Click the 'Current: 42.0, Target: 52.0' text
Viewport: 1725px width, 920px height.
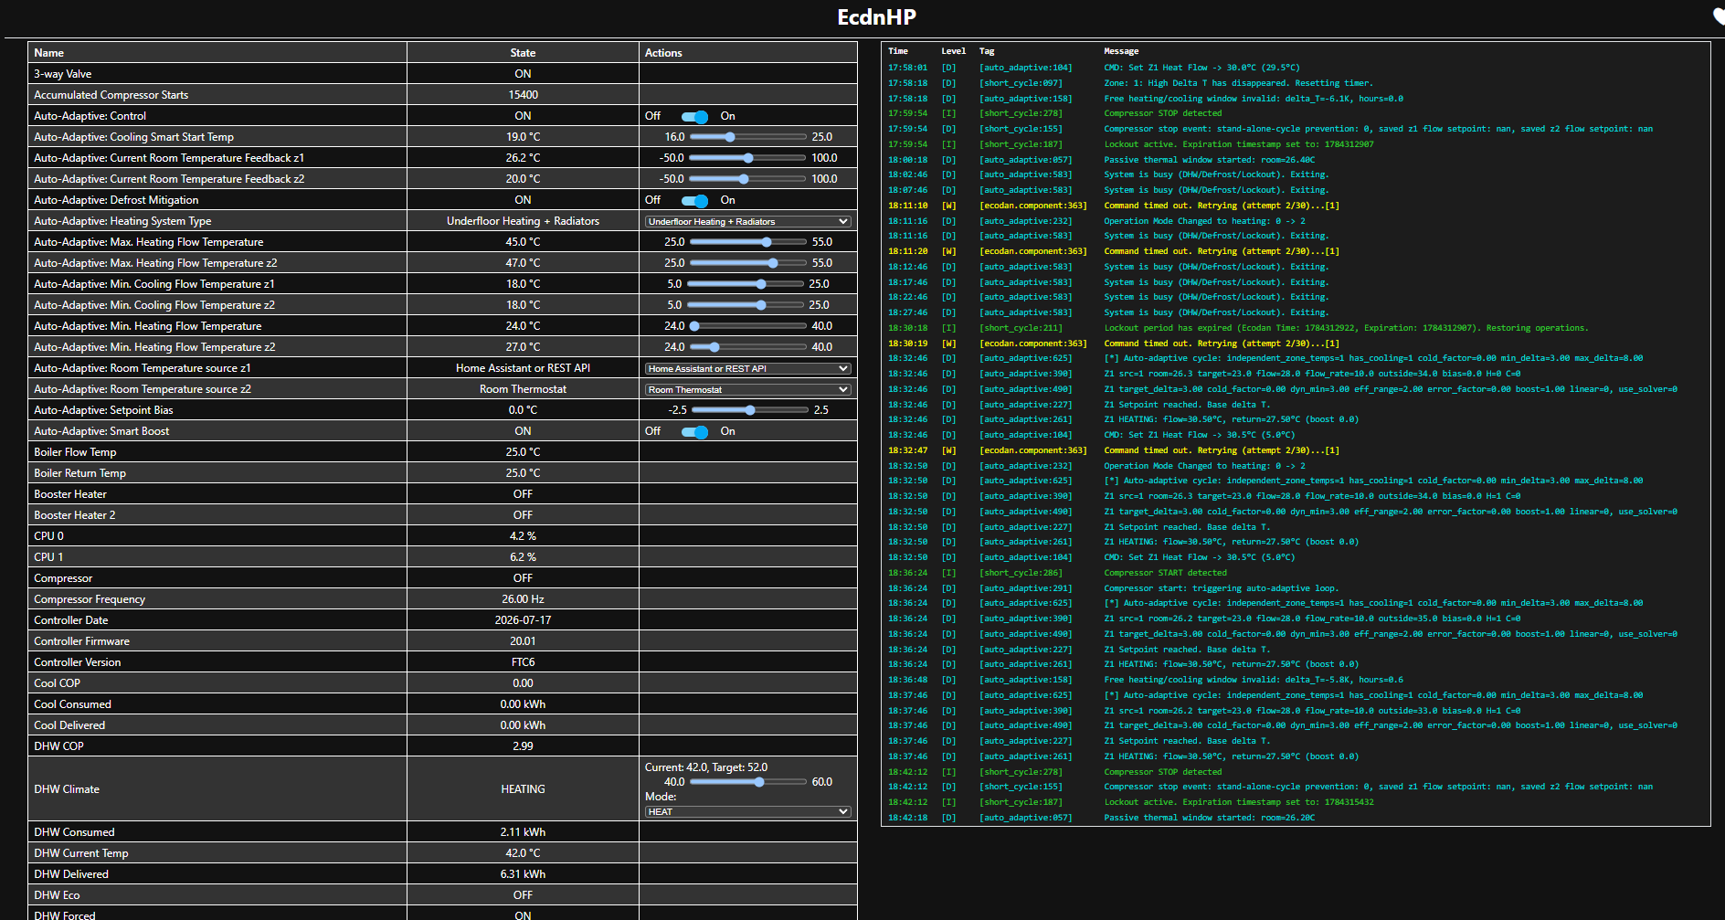(x=705, y=767)
